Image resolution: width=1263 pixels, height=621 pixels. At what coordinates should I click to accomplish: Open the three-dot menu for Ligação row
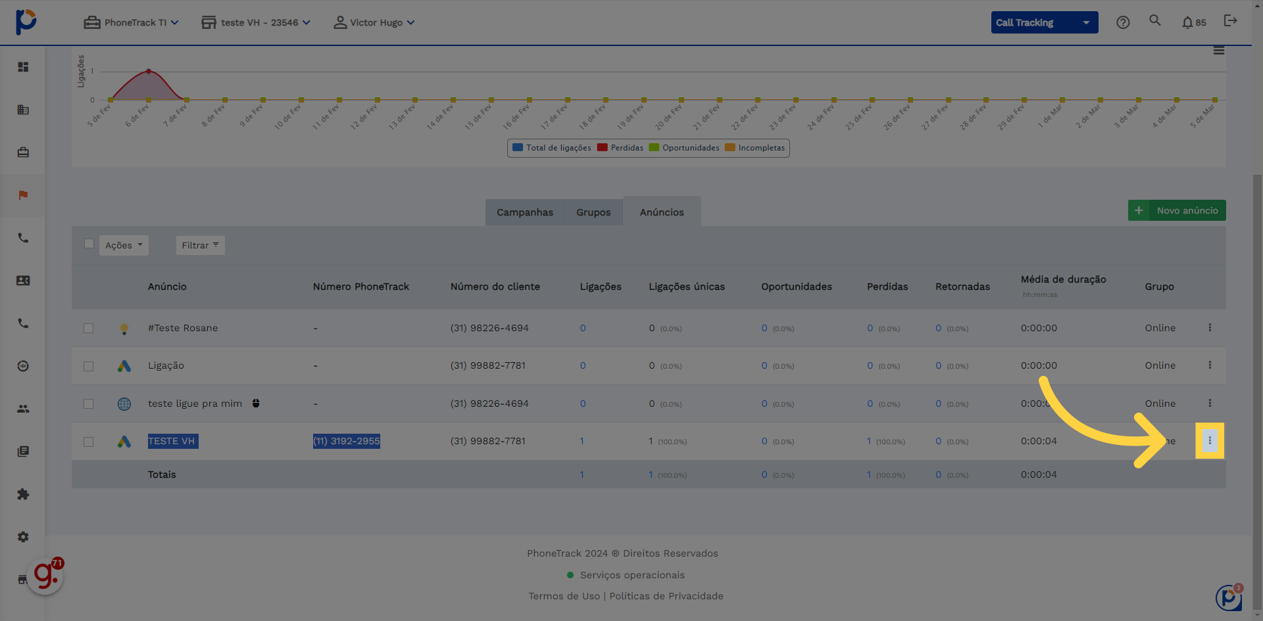click(1210, 365)
